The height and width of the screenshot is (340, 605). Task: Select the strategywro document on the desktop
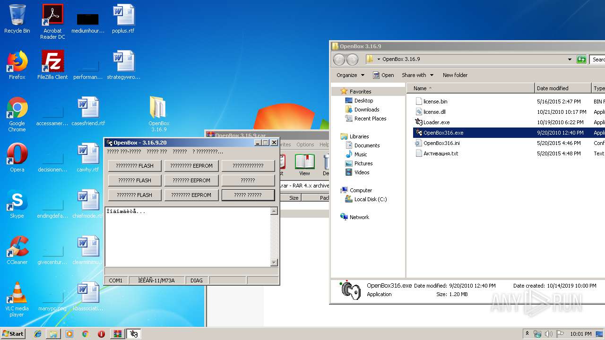[x=123, y=65]
